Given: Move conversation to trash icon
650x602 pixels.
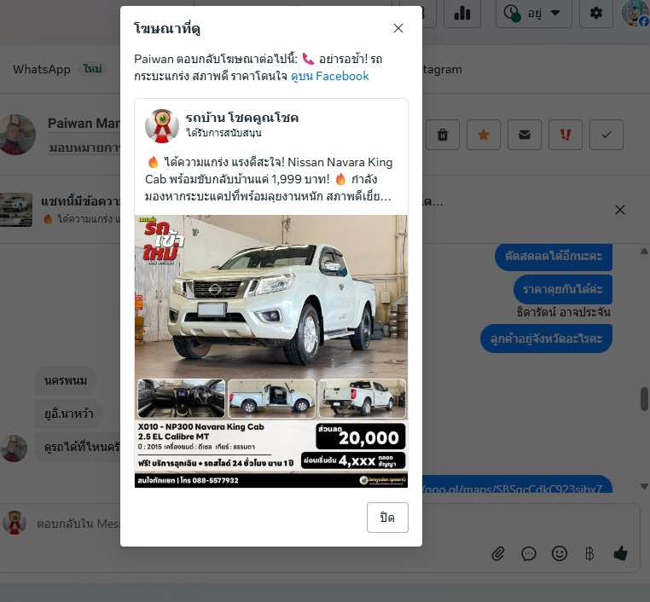Looking at the screenshot, I should (x=443, y=135).
